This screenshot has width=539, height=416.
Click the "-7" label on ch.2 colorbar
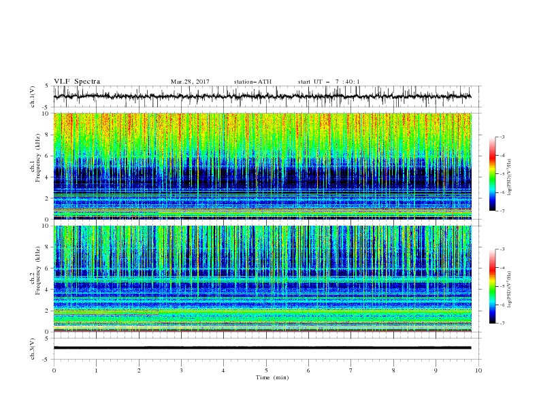click(x=502, y=324)
